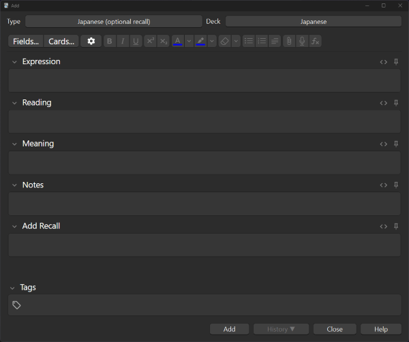The image size is (409, 342).
Task: Click the Add button
Action: tap(229, 329)
